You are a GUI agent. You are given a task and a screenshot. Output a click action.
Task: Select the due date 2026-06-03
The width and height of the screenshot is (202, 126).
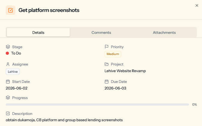click(x=115, y=88)
